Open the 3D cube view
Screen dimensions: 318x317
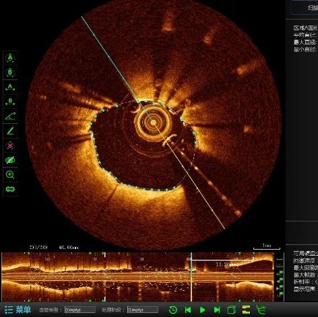point(231,310)
